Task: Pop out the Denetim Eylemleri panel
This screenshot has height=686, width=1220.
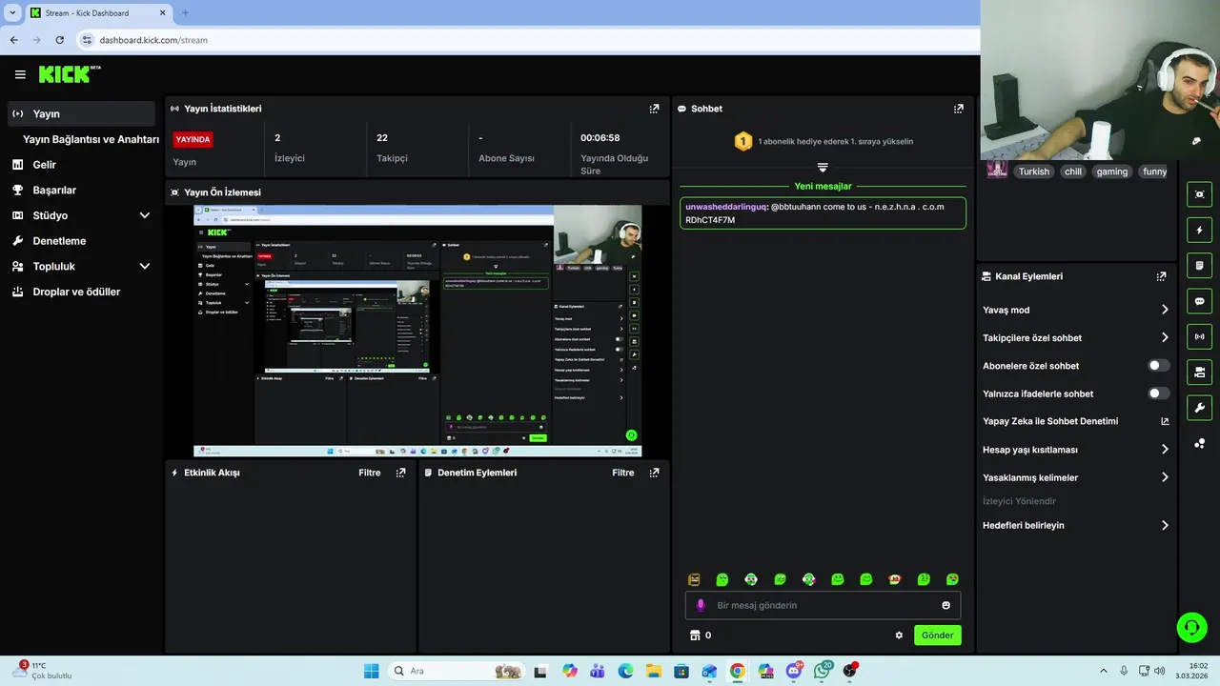Action: coord(654,473)
